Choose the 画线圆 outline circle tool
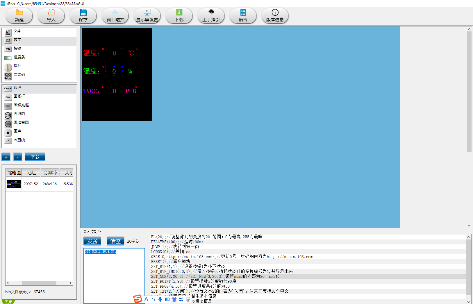 [40, 115]
